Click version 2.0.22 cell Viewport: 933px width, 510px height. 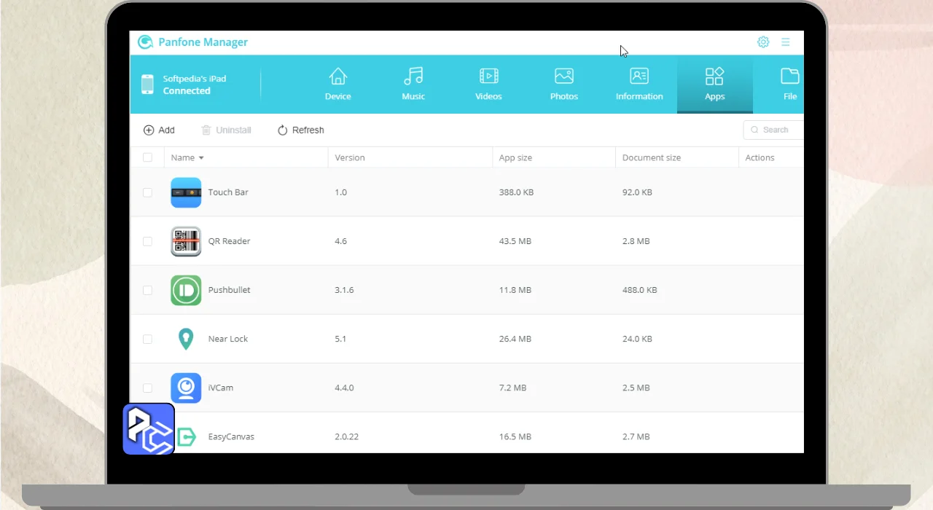point(346,436)
